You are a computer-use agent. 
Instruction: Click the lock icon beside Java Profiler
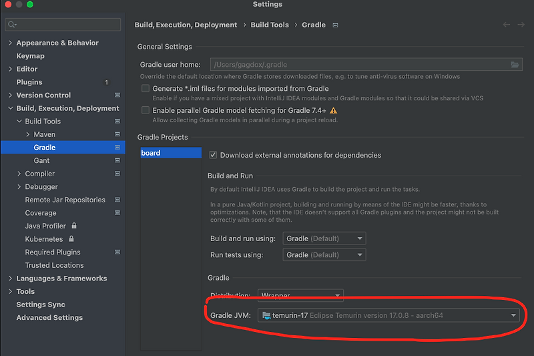(x=74, y=226)
